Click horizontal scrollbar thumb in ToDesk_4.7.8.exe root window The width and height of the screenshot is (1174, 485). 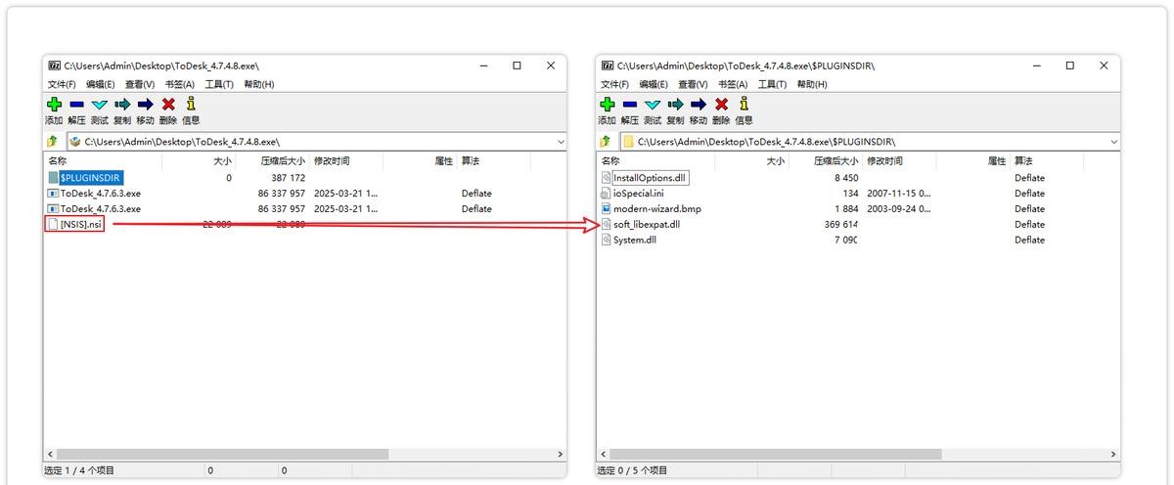pos(221,455)
